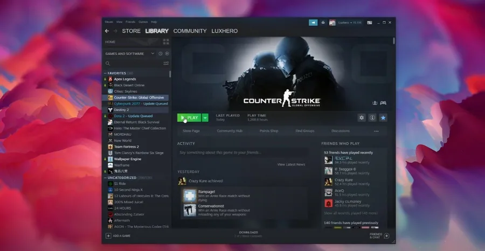
Task: Expand Games and Software dropdown
Action: click(x=153, y=54)
